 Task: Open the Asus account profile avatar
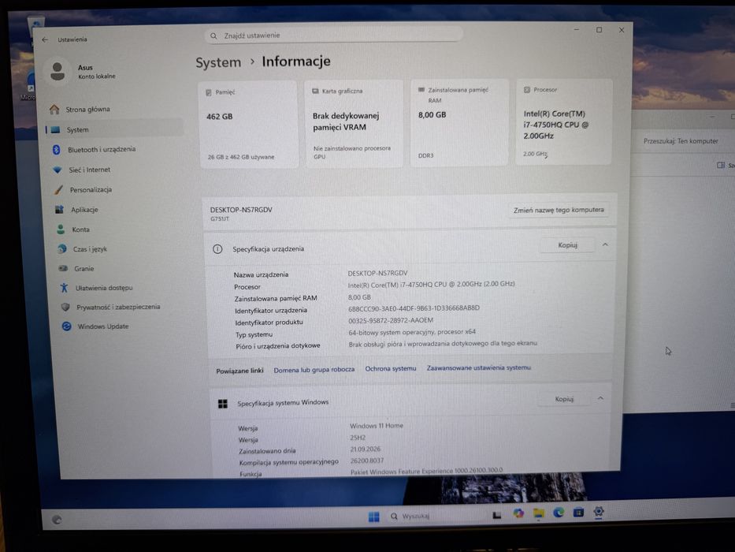(x=58, y=72)
